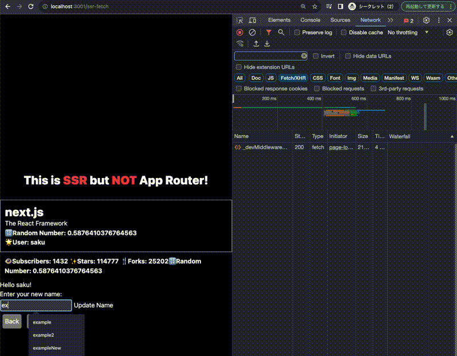Export HAR file with download icon
The width and height of the screenshot is (457, 356).
tap(267, 44)
